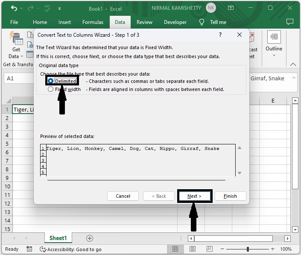Close the Convert Text to Columns wizard
The height and width of the screenshot is (255, 301).
click(240, 35)
